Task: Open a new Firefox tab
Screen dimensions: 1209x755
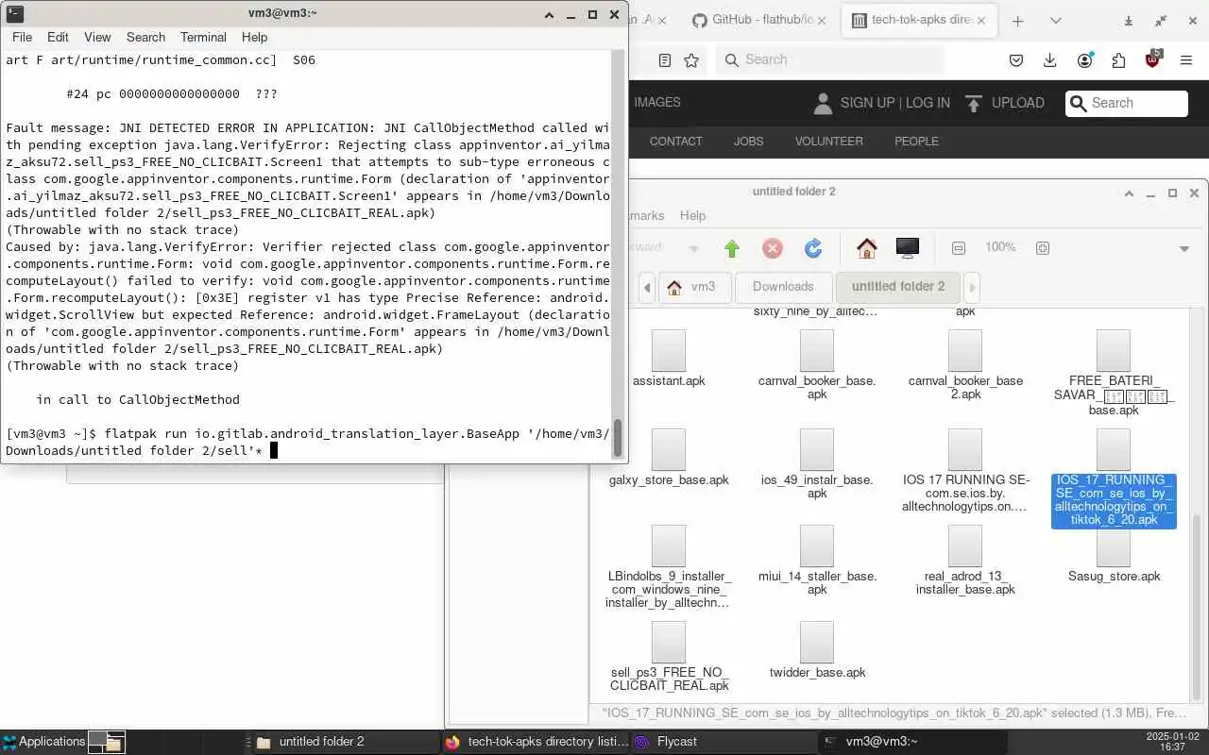Action: [x=1017, y=20]
